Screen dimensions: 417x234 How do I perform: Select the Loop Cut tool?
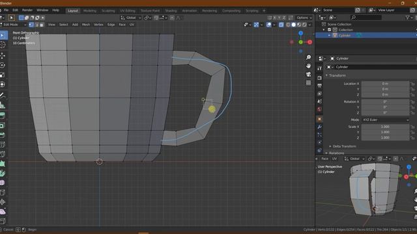(x=3, y=144)
